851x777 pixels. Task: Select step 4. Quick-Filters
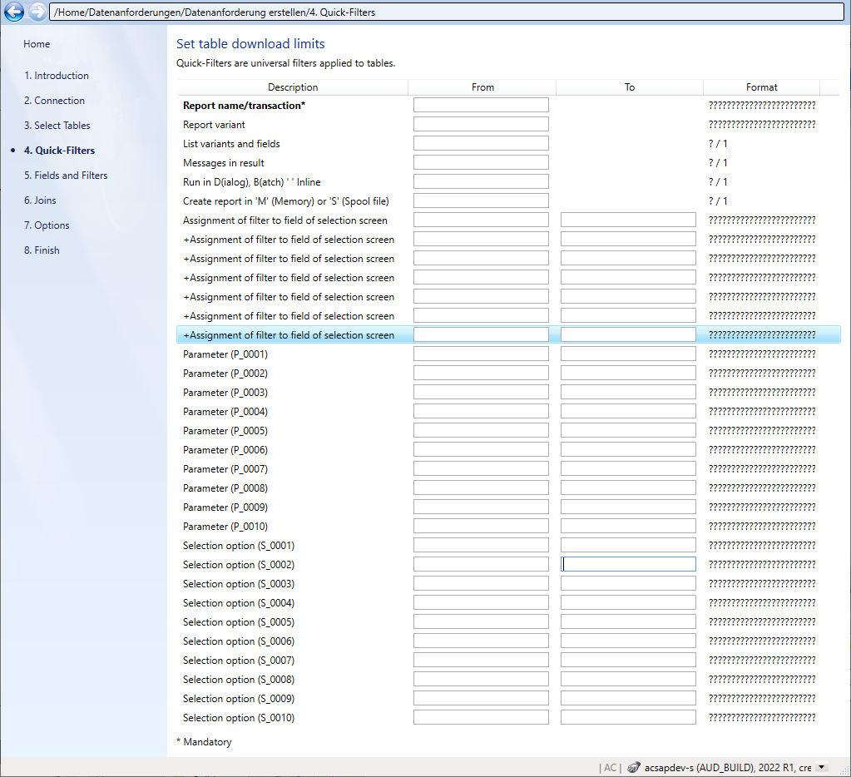pos(59,151)
